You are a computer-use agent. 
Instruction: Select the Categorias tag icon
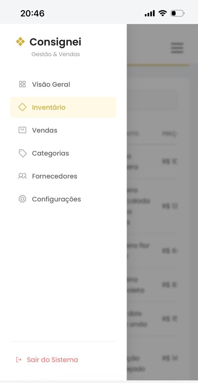pyautogui.click(x=22, y=153)
